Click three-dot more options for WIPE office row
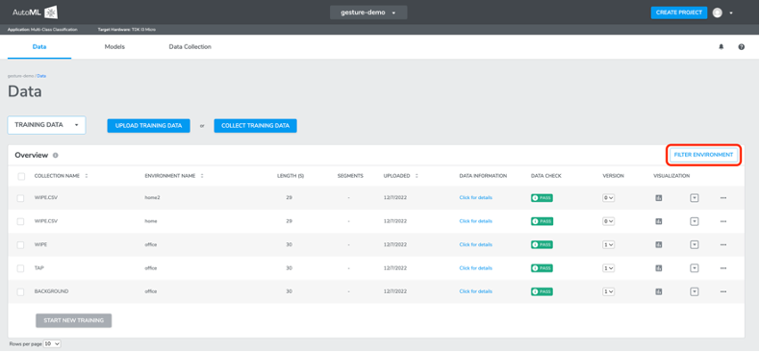This screenshot has width=760, height=352. click(x=723, y=245)
